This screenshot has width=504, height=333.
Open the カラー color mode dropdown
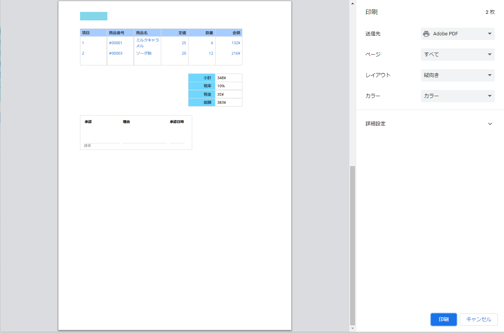(x=457, y=96)
